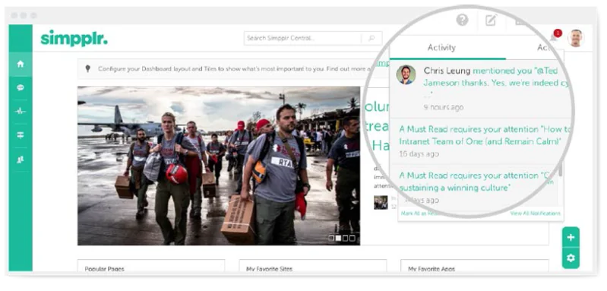Select the first carousel dot
Viewport: 607px width, 291px height.
(331, 239)
